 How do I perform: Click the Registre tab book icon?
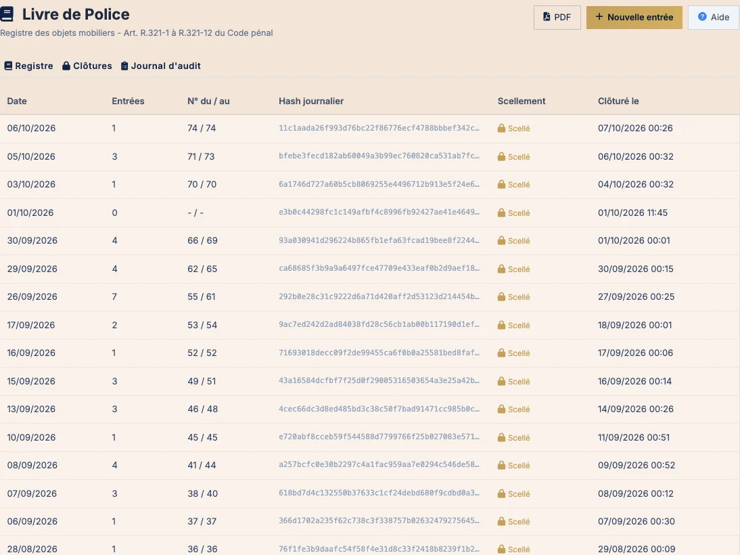point(8,66)
